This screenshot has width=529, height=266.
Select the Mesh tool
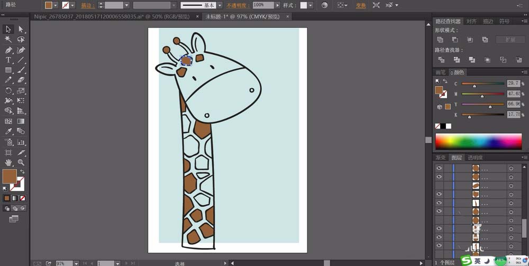pos(8,121)
